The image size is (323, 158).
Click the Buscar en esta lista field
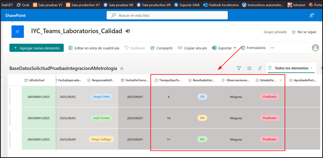[x=167, y=16]
